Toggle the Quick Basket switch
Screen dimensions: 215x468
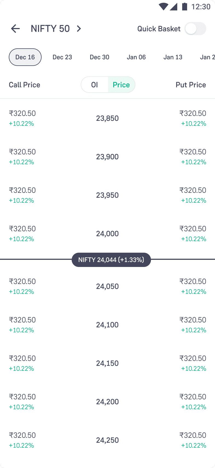[x=195, y=29]
